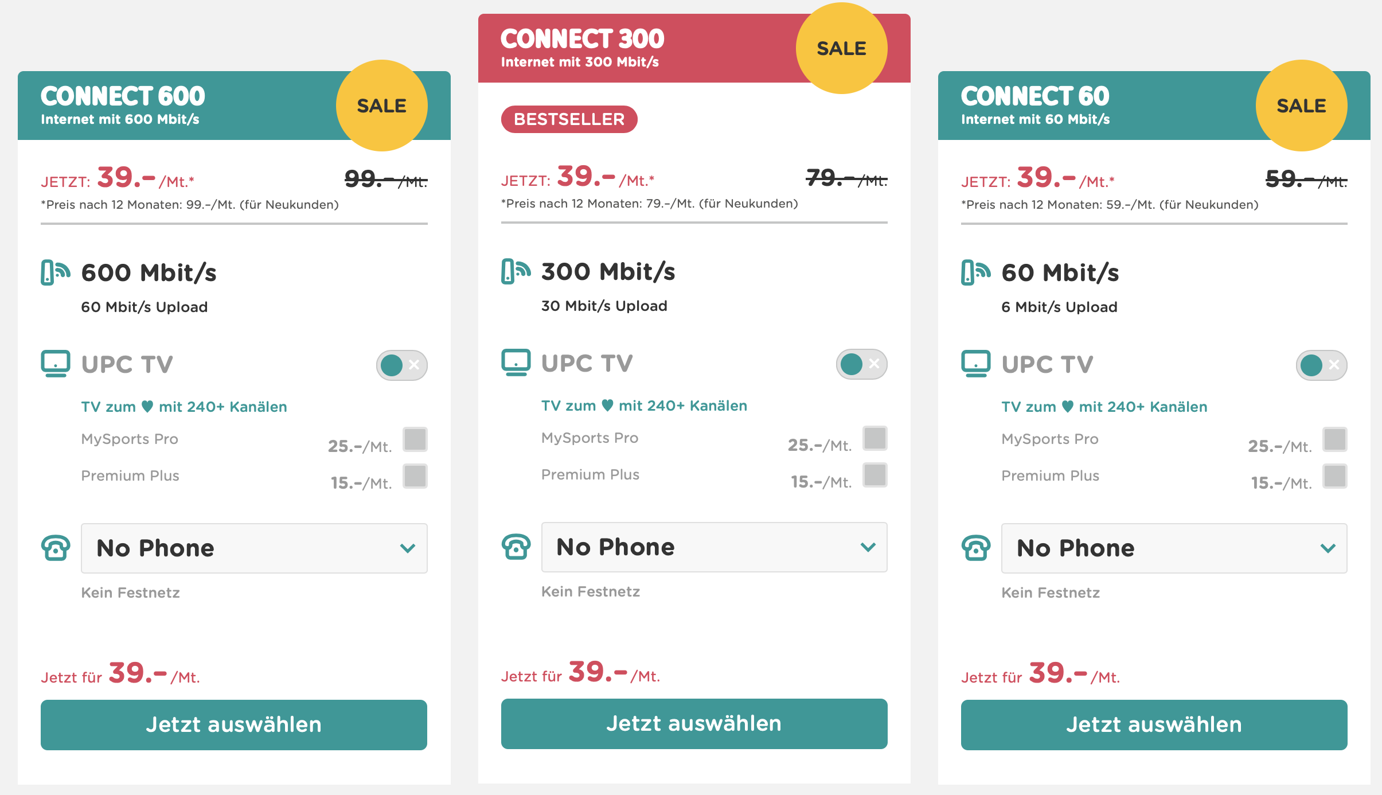The width and height of the screenshot is (1382, 795).
Task: Click the internet speed icon in Connect 600
Action: coord(55,272)
